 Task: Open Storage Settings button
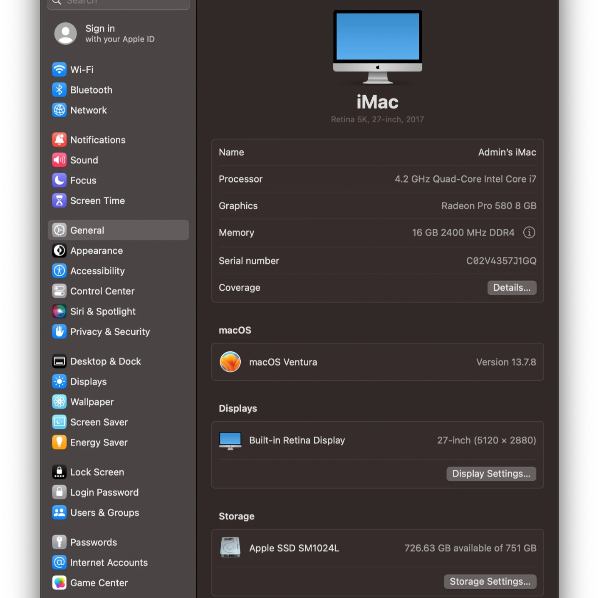click(x=490, y=581)
